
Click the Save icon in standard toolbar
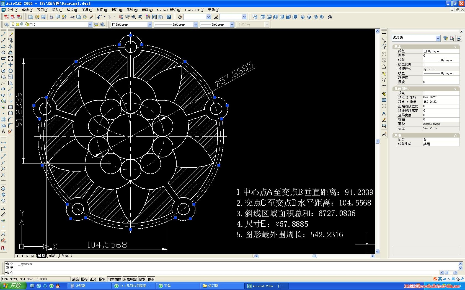tap(43, 17)
